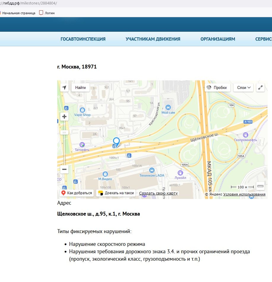272x282 pixels.
Task: Click the Лукойл gas station marker
Action: click(x=180, y=173)
